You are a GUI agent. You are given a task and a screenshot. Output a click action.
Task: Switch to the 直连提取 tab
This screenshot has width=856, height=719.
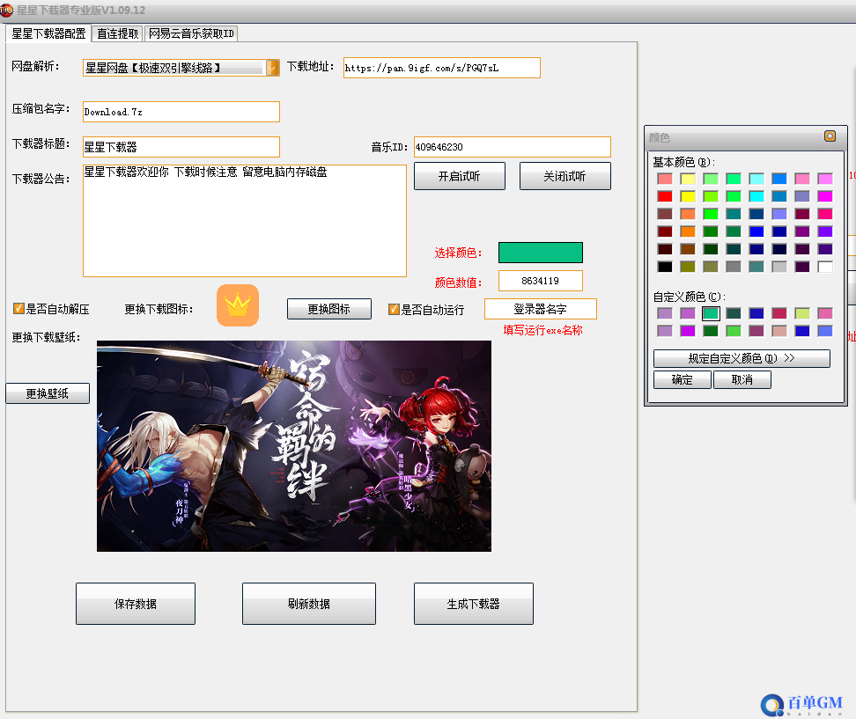[x=117, y=33]
